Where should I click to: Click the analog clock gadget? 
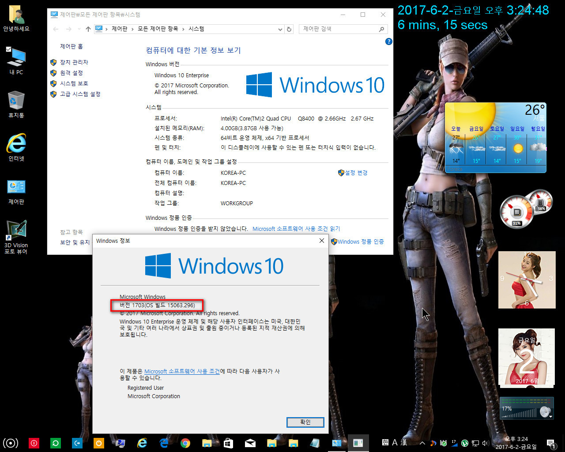pyautogui.click(x=527, y=280)
